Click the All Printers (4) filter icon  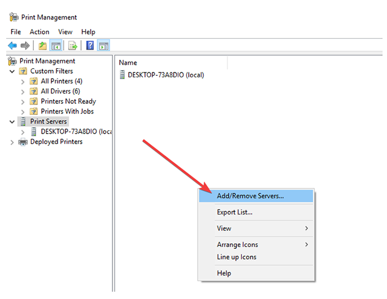[x=34, y=81]
